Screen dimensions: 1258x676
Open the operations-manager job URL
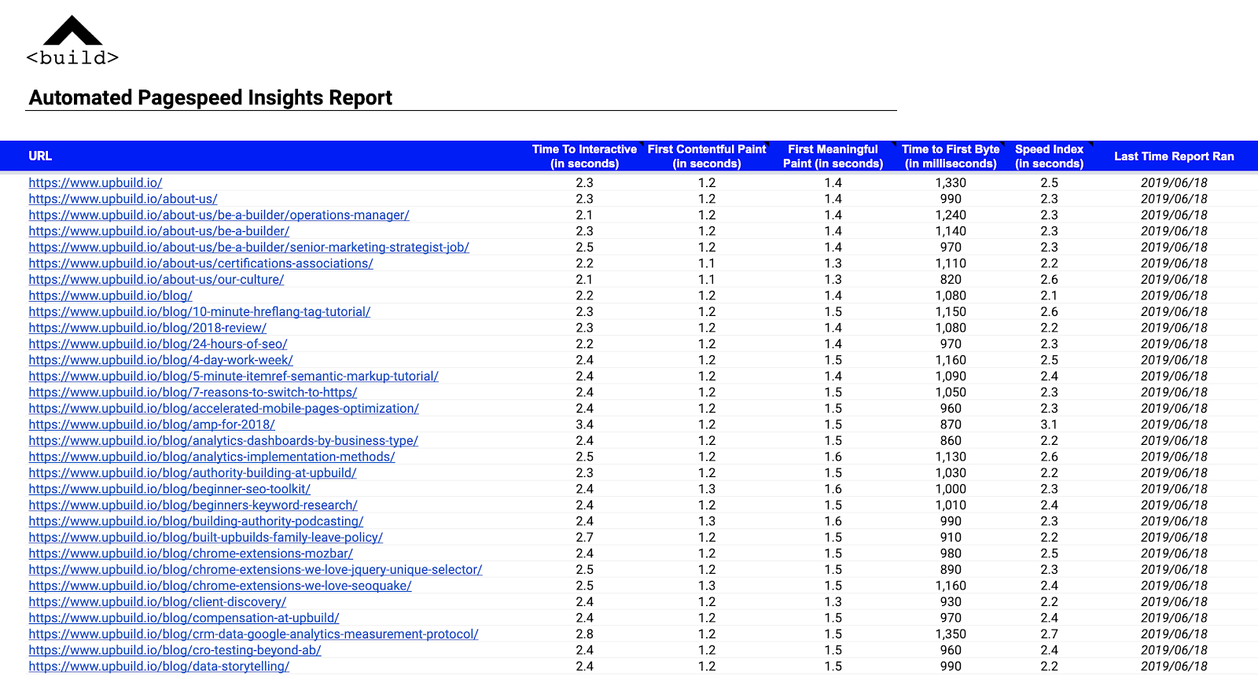point(219,215)
